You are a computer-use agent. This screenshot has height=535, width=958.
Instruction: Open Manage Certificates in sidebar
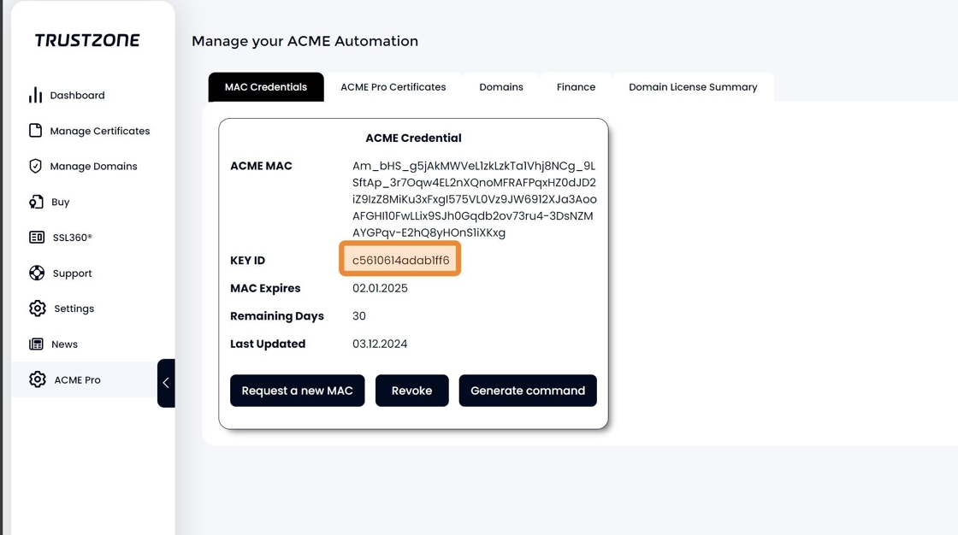tap(99, 131)
